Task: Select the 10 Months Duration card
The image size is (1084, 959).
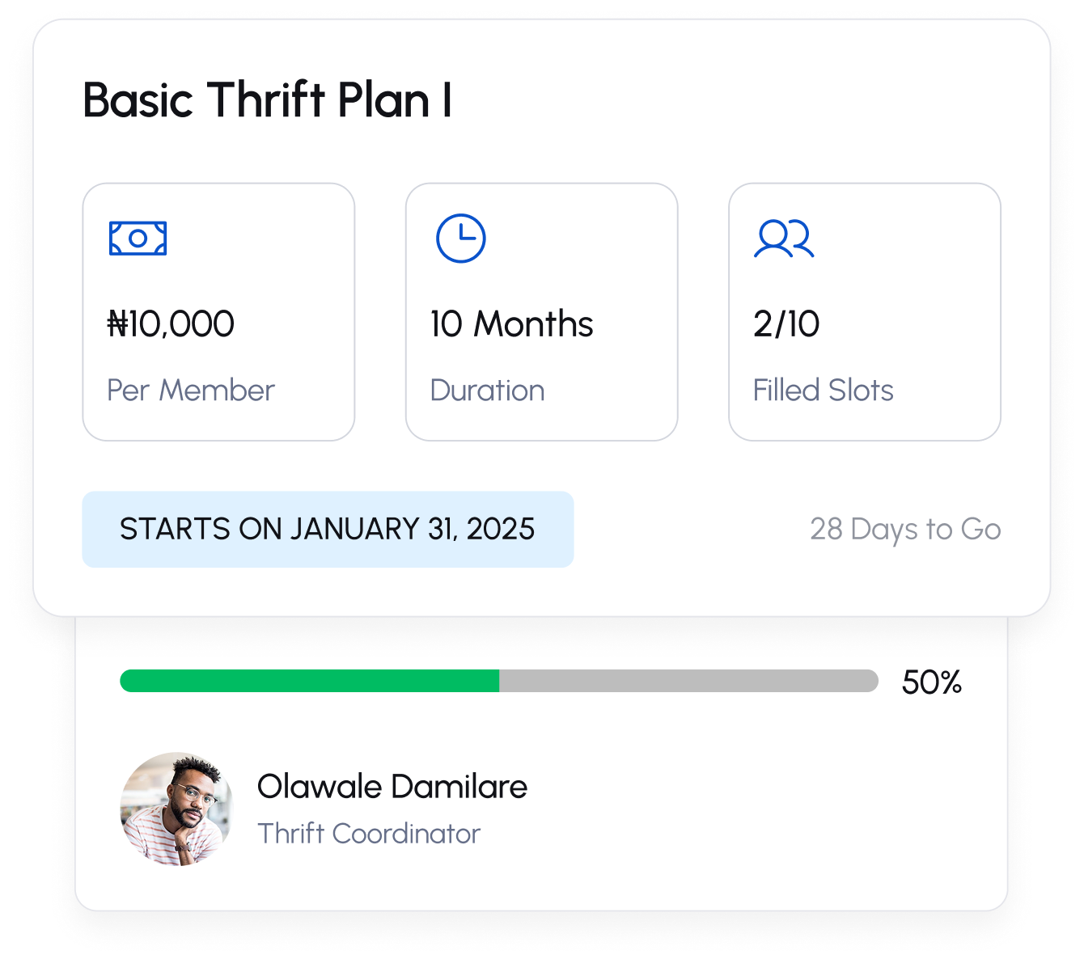Action: 541,312
